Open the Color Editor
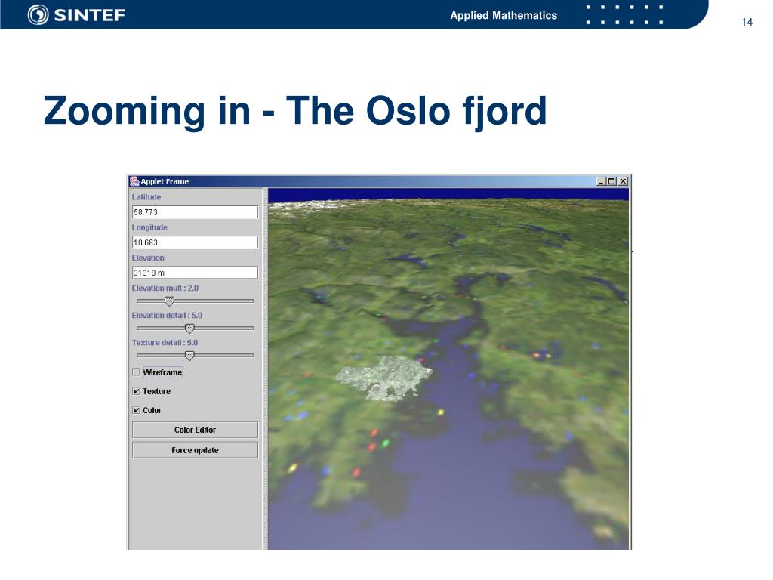 pos(195,430)
